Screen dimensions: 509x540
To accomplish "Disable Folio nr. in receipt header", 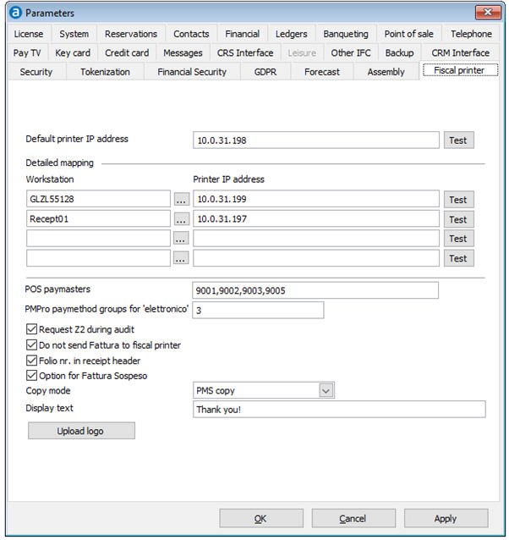I will pyautogui.click(x=31, y=361).
